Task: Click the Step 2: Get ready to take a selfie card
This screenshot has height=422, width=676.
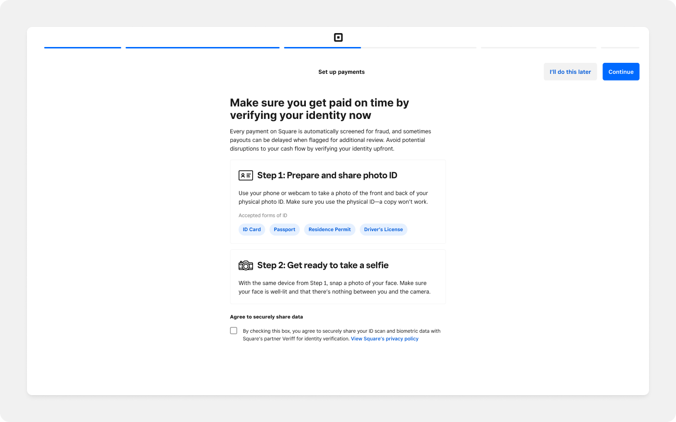Action: pos(338,276)
